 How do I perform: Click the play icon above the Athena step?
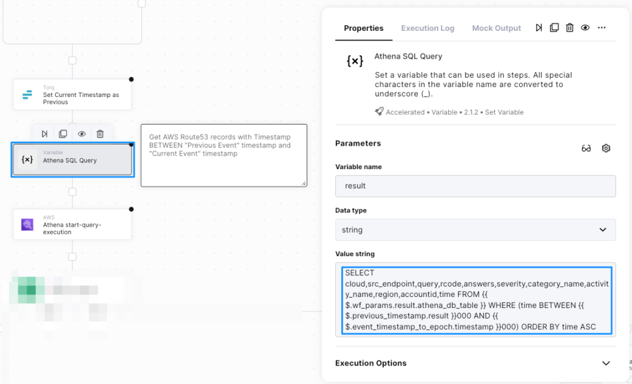tap(44, 133)
